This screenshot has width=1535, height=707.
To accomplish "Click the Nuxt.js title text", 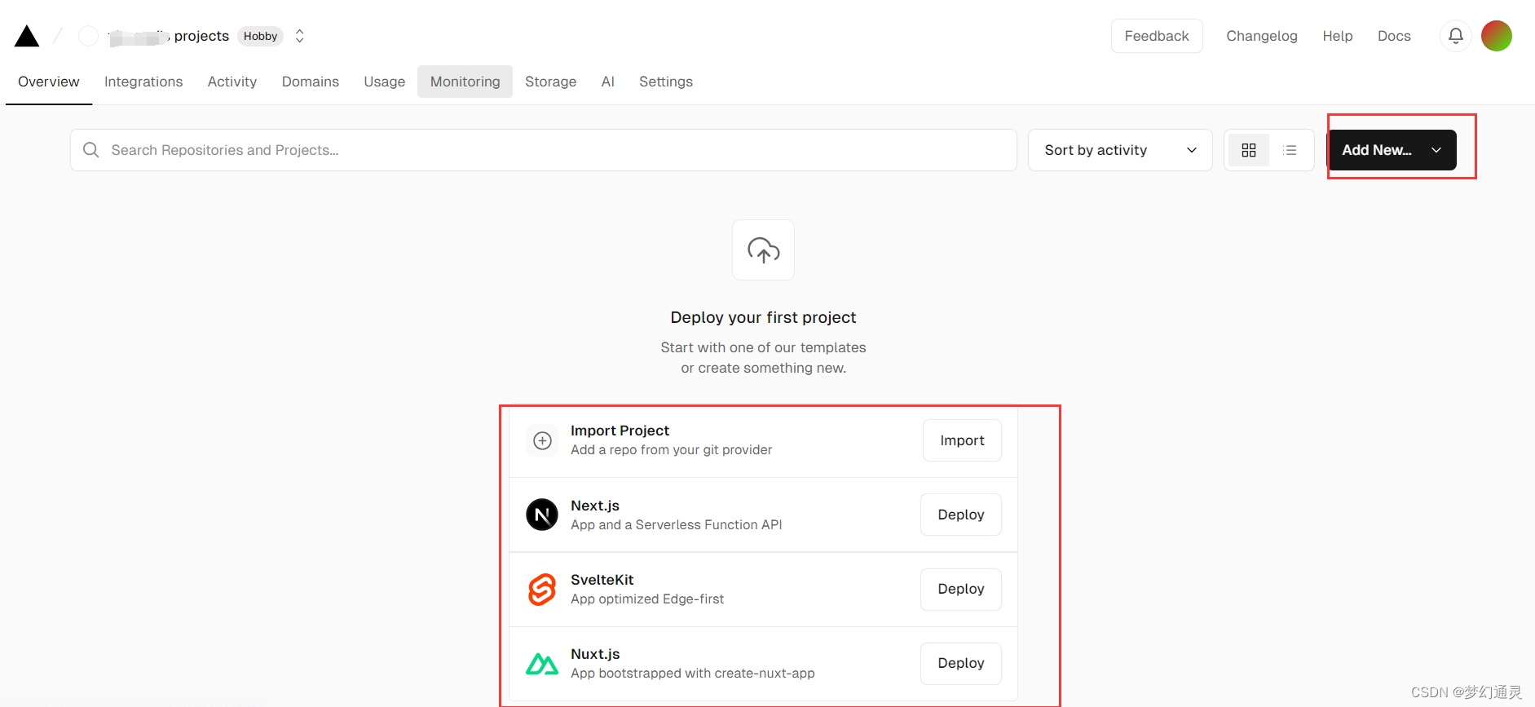I will click(x=595, y=654).
